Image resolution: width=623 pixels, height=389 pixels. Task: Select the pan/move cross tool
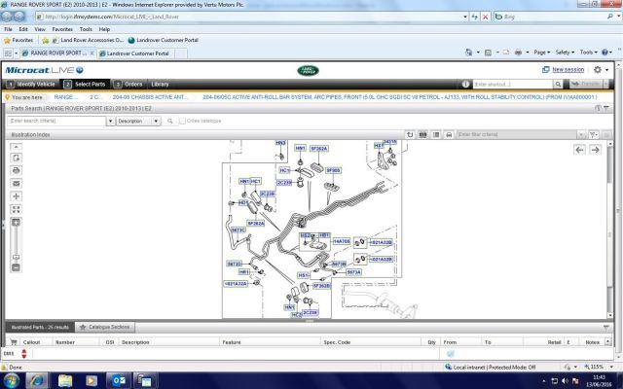(x=16, y=196)
